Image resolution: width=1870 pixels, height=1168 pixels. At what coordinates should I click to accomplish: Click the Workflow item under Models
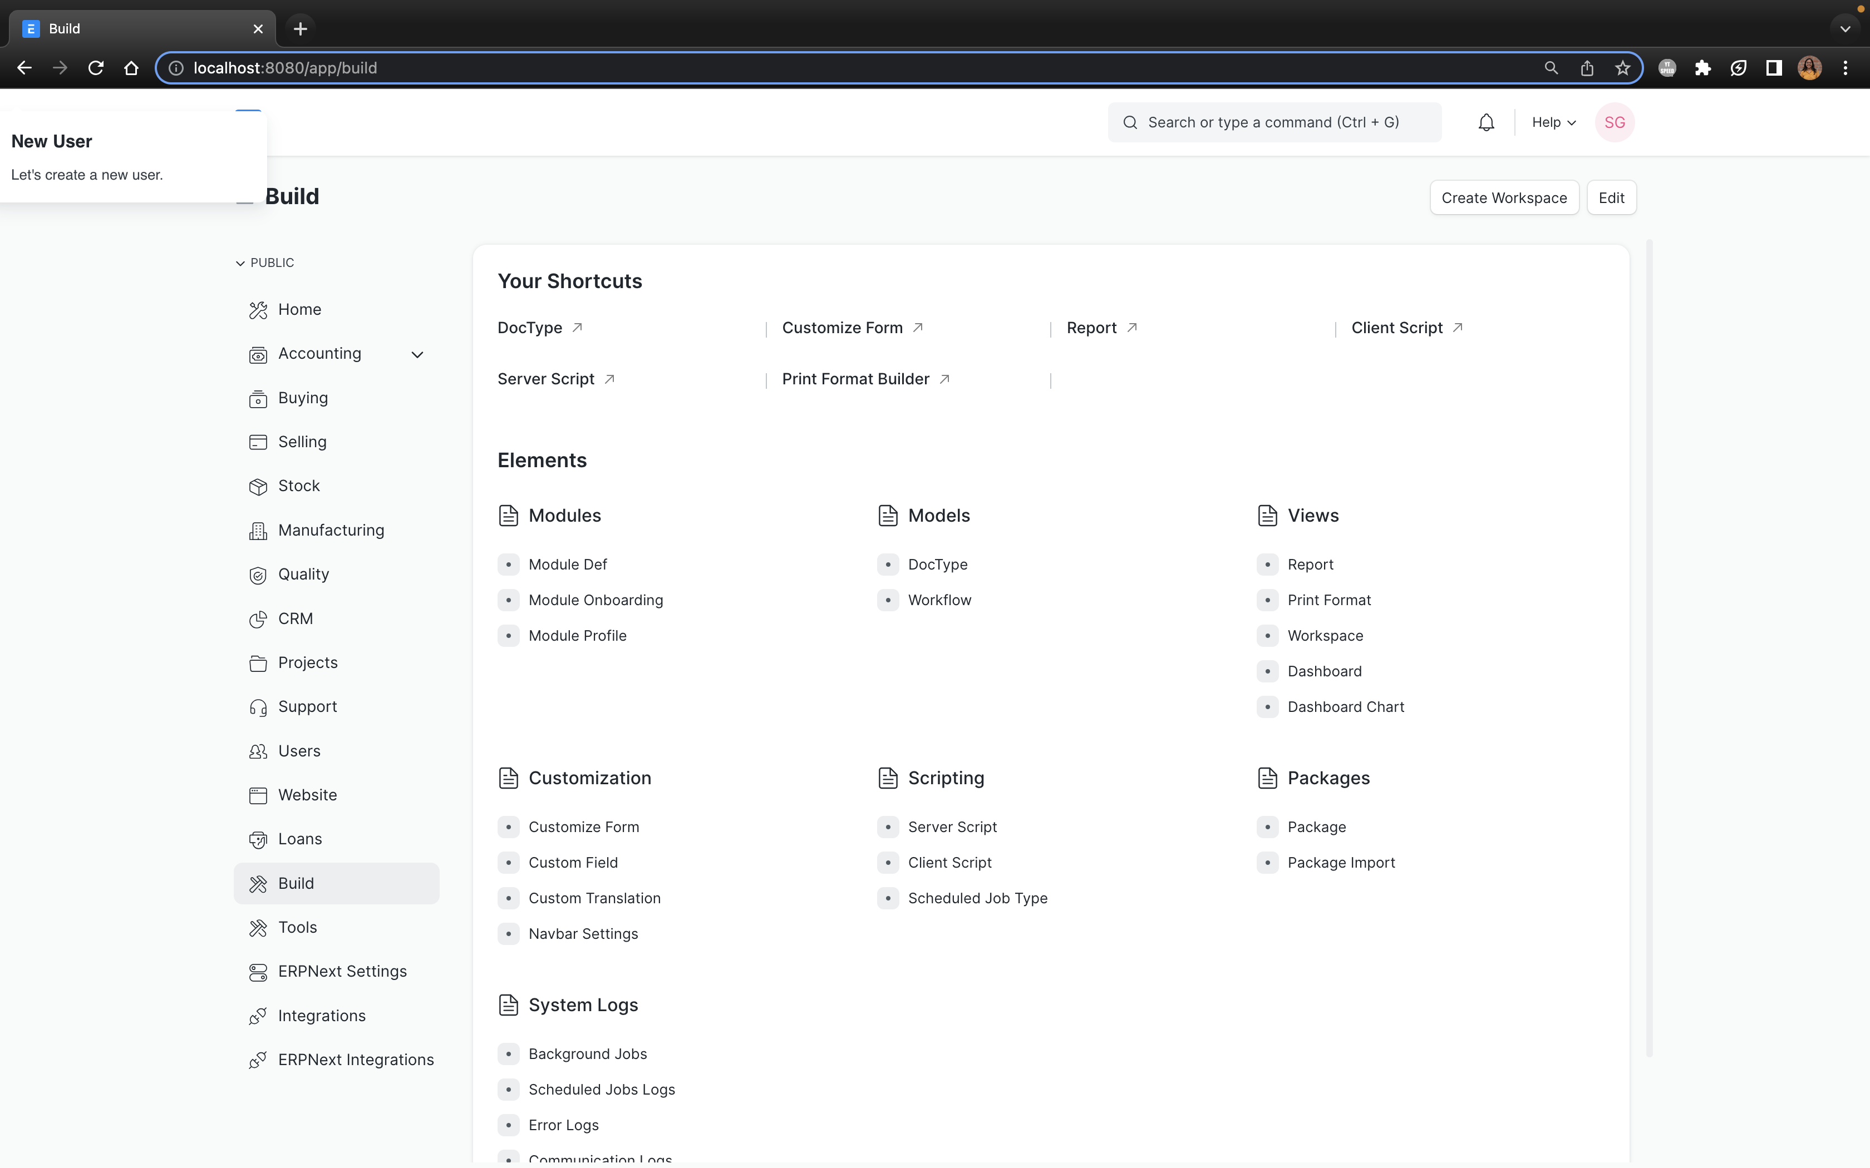[x=939, y=600]
